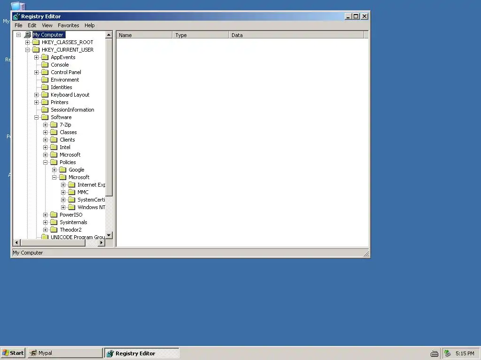Expand the HKEY_CLASSES_ROOT node

click(28, 42)
